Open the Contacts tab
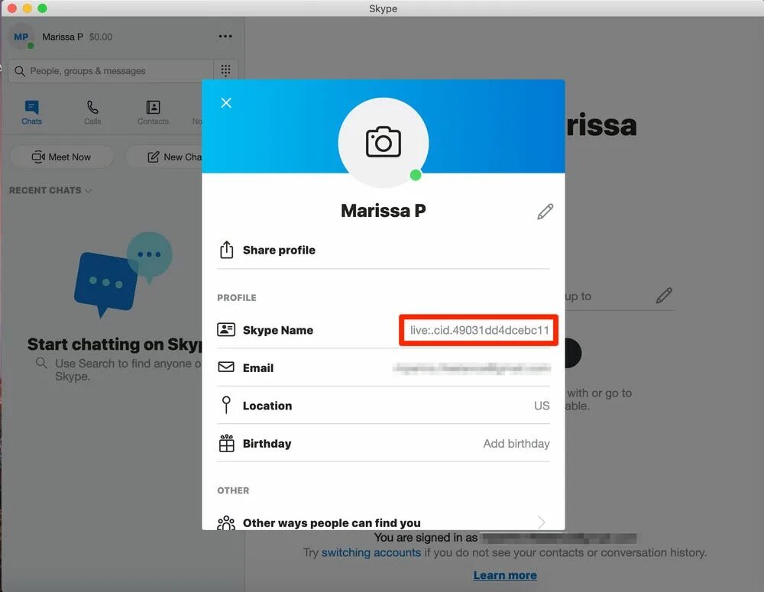 tap(153, 112)
